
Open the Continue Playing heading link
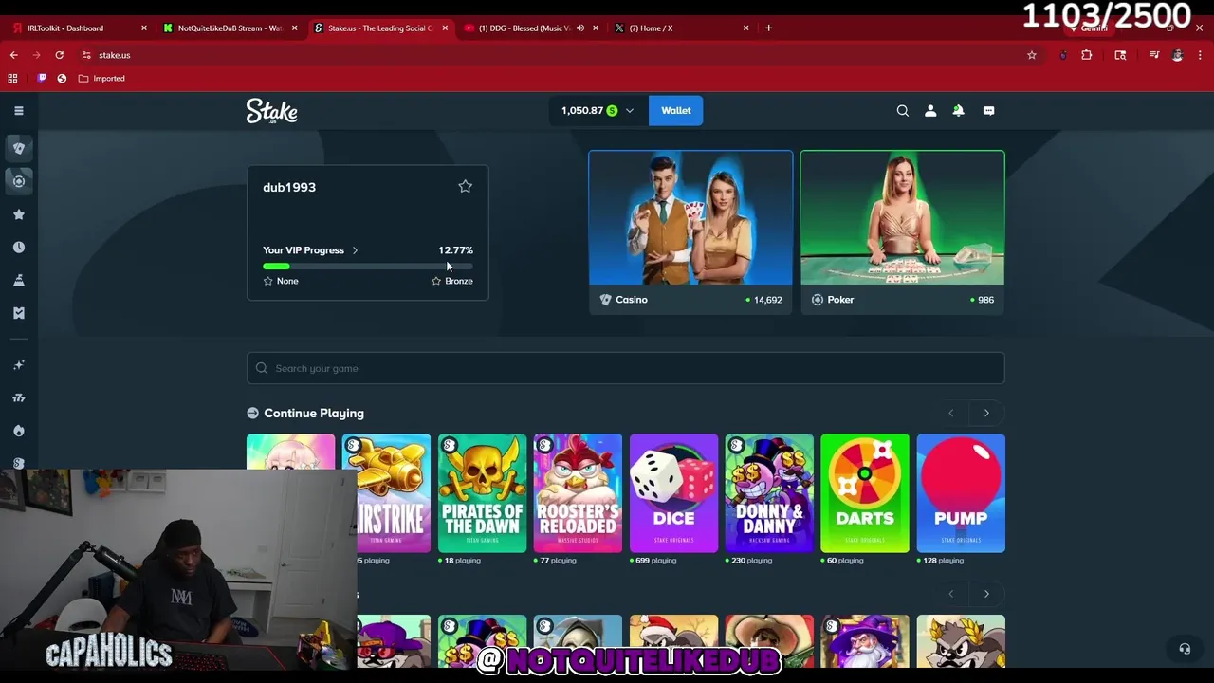pyautogui.click(x=314, y=414)
